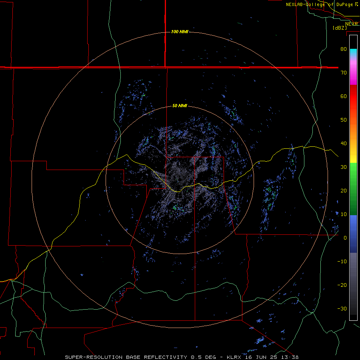Click the '60' value on dBZ scale
The height and width of the screenshot is (360, 360).
344,96
